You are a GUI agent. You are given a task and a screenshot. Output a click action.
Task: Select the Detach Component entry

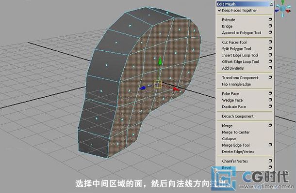238,116
